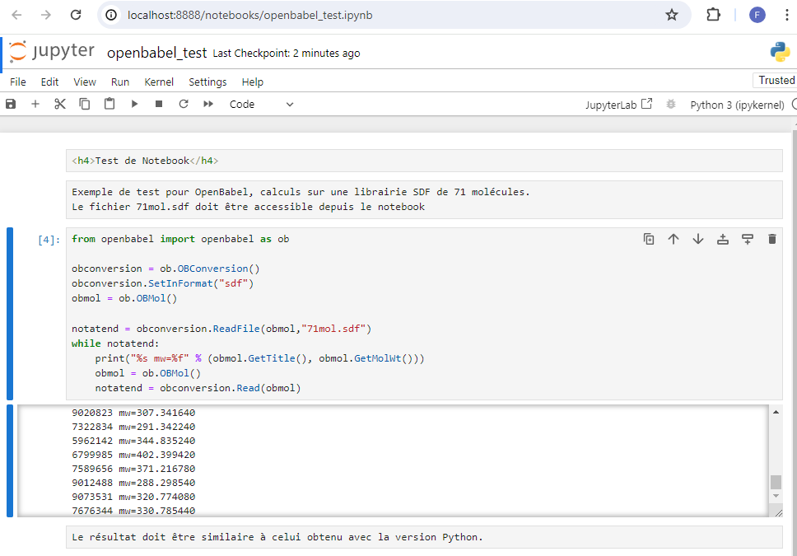Click output line 6799985 mw=402.399420
Viewport: 797px width, 556px height.
tap(133, 455)
